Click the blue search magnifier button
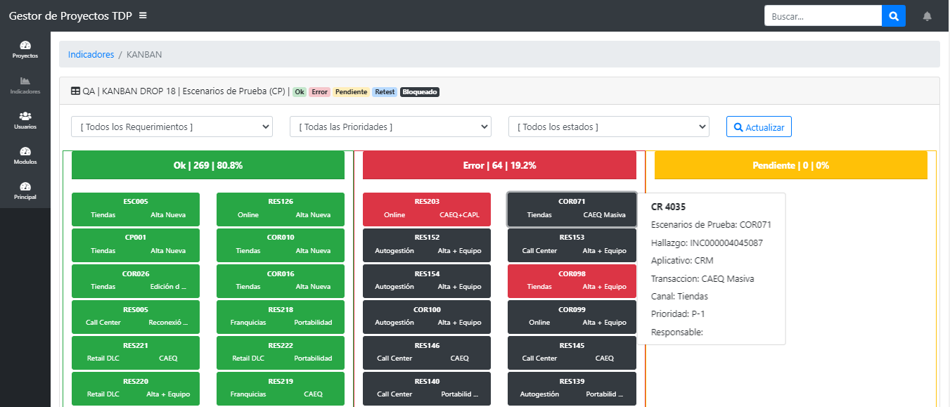The width and height of the screenshot is (950, 407). tap(894, 16)
